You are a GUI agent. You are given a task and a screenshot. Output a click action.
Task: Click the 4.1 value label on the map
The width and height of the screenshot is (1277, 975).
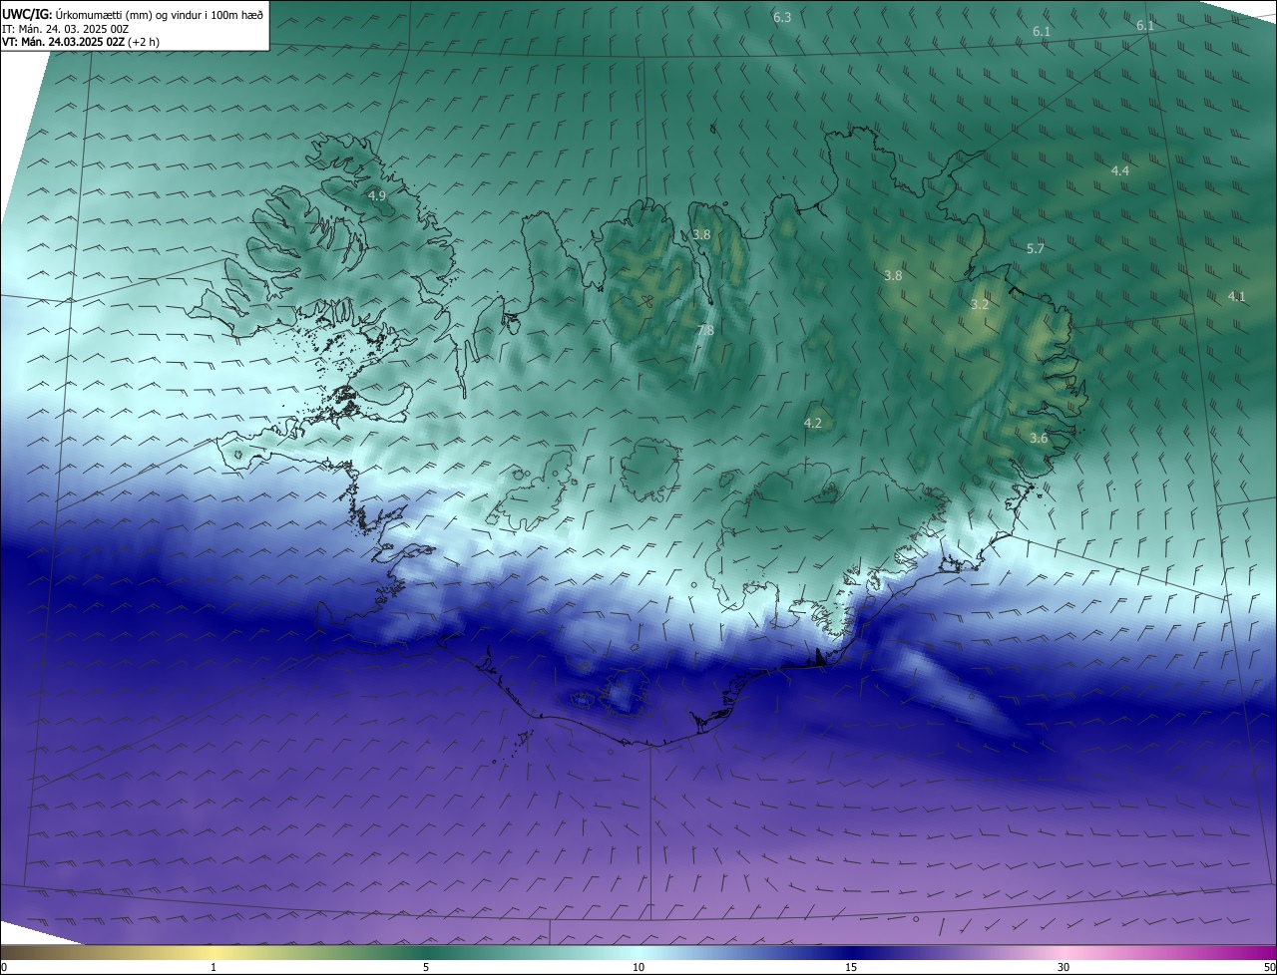click(1237, 297)
